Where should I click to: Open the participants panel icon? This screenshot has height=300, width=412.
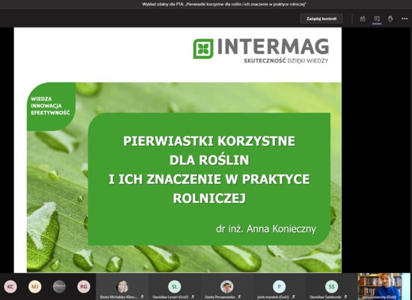[x=363, y=19]
